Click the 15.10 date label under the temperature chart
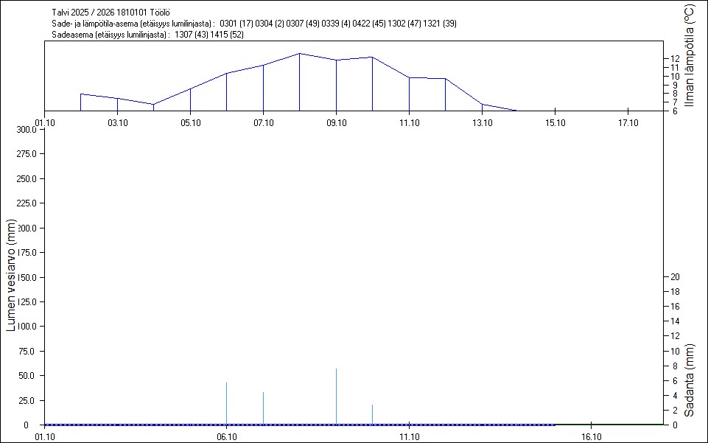The width and height of the screenshot is (708, 443). pyautogui.click(x=555, y=123)
